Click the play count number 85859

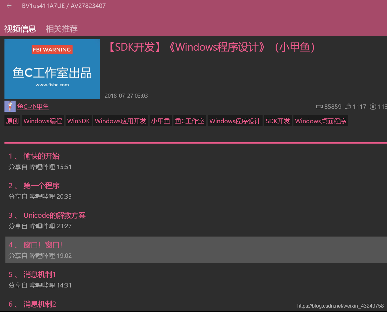(x=333, y=107)
